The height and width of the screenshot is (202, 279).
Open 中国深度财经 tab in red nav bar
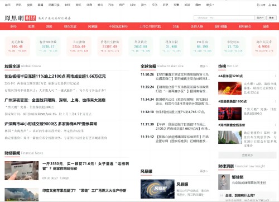click(118, 26)
